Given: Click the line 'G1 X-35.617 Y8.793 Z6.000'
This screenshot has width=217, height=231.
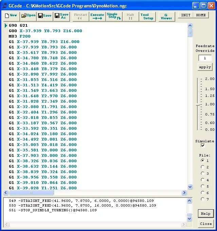Looking at the screenshot, I should 43,52.
